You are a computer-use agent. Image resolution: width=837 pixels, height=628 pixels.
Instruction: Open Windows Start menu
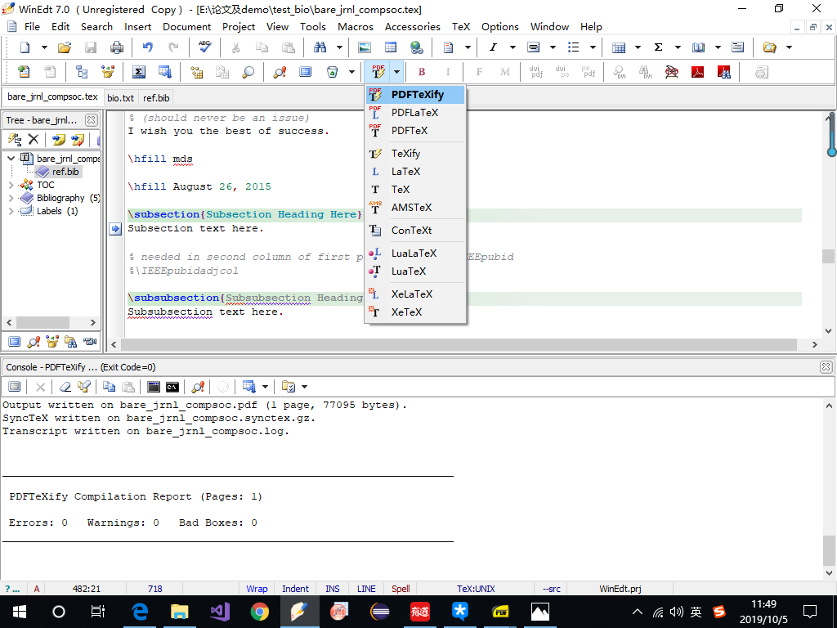coord(20,612)
